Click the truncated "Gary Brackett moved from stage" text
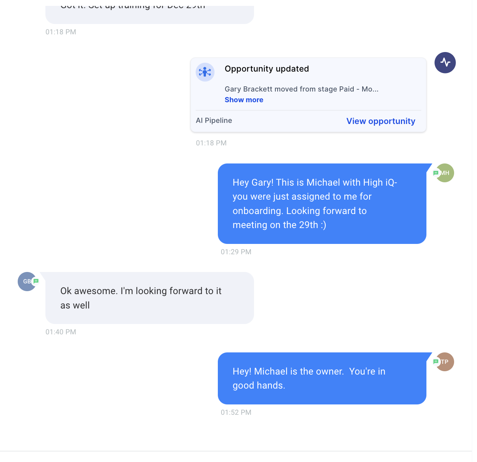This screenshot has height=462, width=477. click(x=301, y=89)
